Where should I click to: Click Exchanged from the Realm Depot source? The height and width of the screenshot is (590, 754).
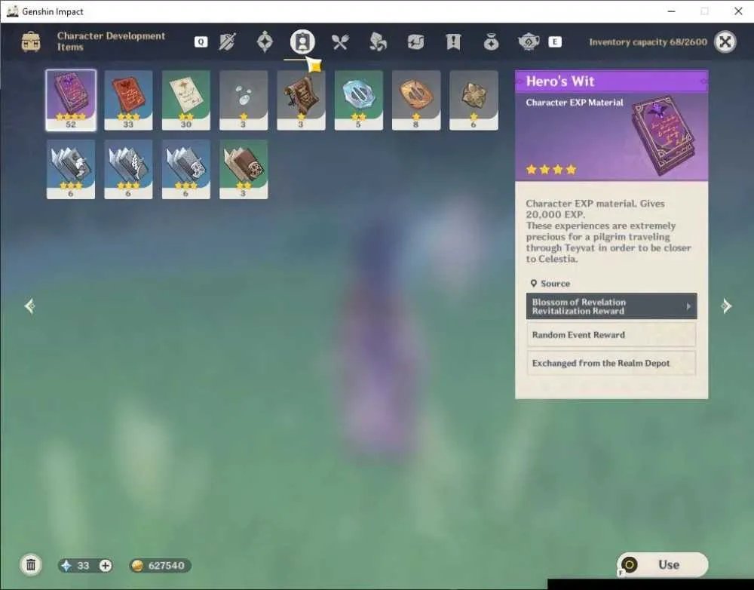(611, 363)
